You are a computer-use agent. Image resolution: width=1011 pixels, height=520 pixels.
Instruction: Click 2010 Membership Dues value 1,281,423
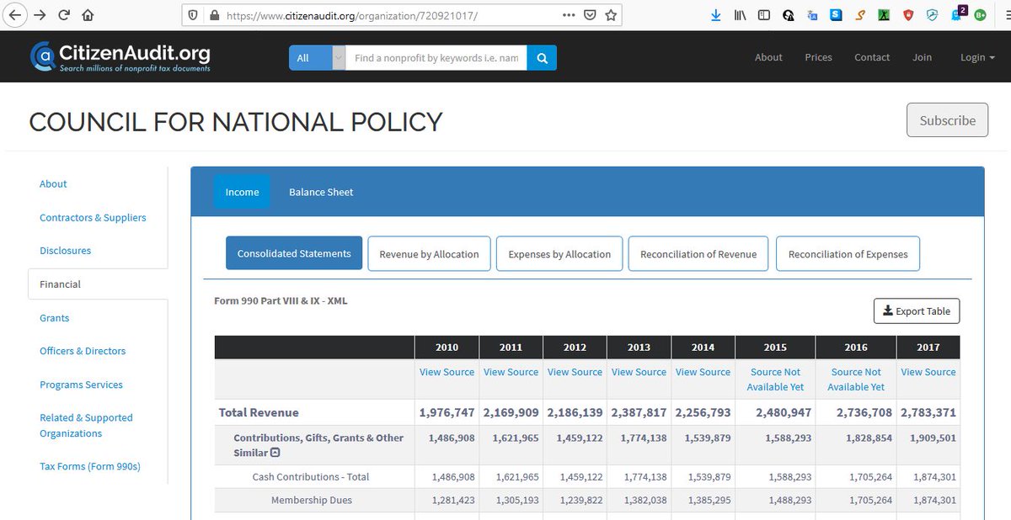[453, 500]
